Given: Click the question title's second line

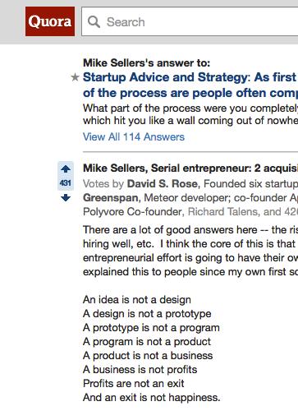Looking at the screenshot, I should [x=190, y=93].
